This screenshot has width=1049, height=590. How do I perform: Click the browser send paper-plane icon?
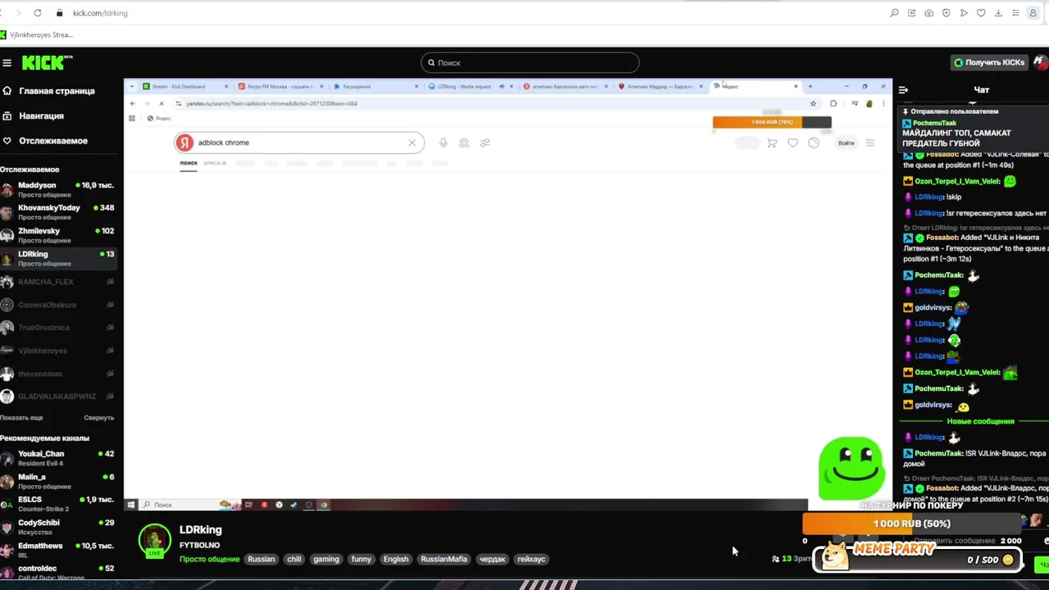[964, 13]
